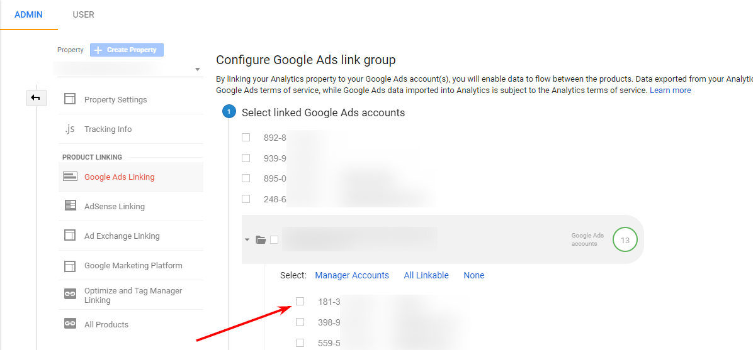
Task: Click the All Products link icon
Action: pyautogui.click(x=70, y=324)
